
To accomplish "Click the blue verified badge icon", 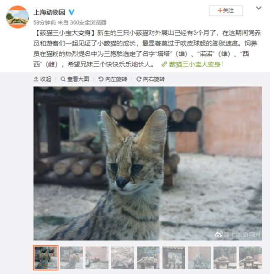I will (71, 12).
